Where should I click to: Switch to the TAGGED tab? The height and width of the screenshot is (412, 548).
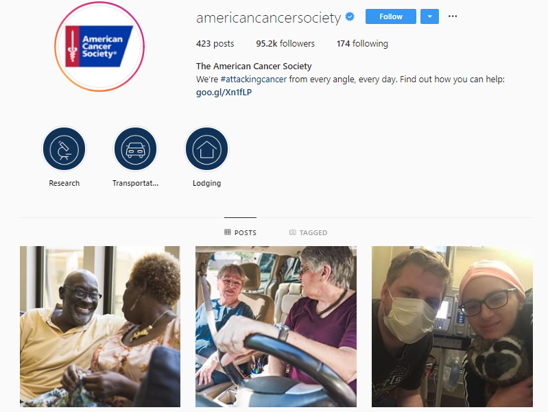pos(308,232)
